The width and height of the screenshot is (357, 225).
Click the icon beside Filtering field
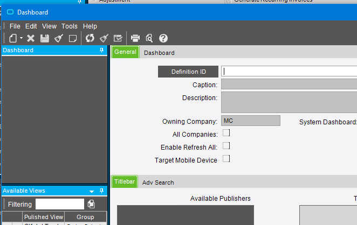click(91, 204)
